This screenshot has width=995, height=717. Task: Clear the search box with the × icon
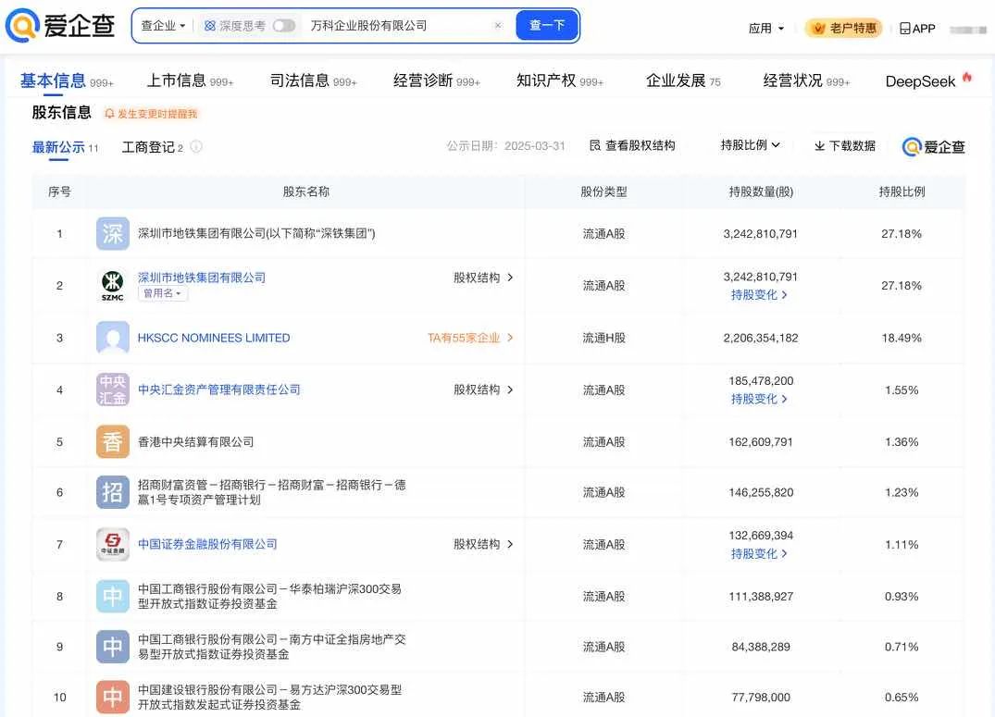pos(498,25)
